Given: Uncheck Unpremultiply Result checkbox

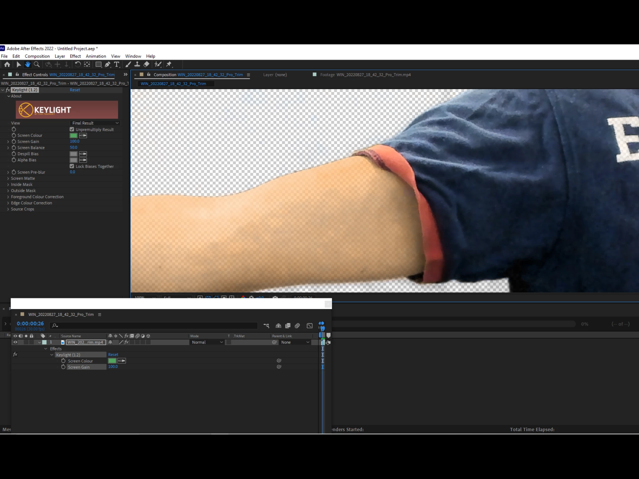Looking at the screenshot, I should (72, 130).
